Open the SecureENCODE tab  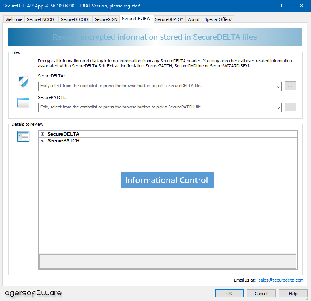(x=42, y=19)
